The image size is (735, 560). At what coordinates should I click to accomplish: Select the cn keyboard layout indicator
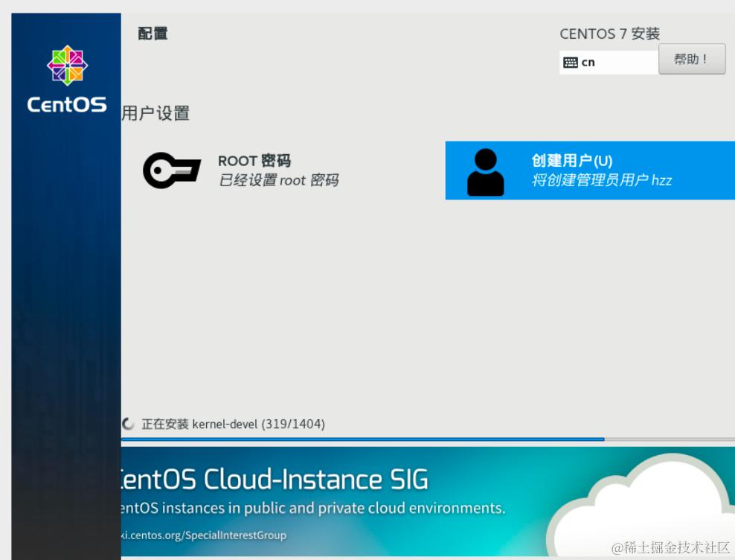click(609, 63)
